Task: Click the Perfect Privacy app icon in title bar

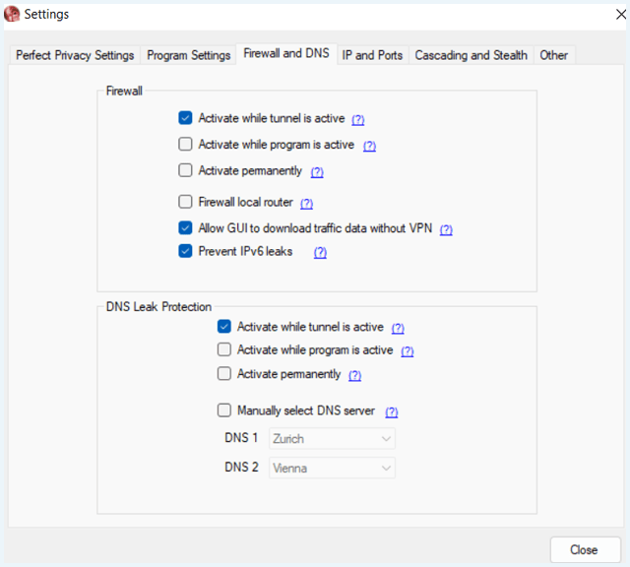Action: point(12,14)
